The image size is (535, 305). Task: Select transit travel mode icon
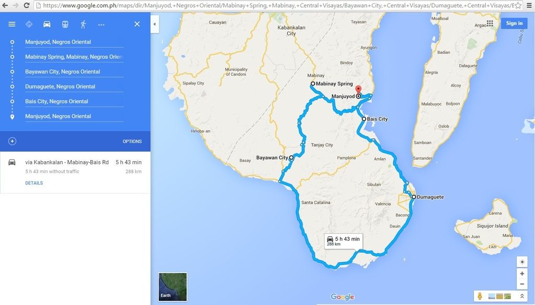coord(65,24)
